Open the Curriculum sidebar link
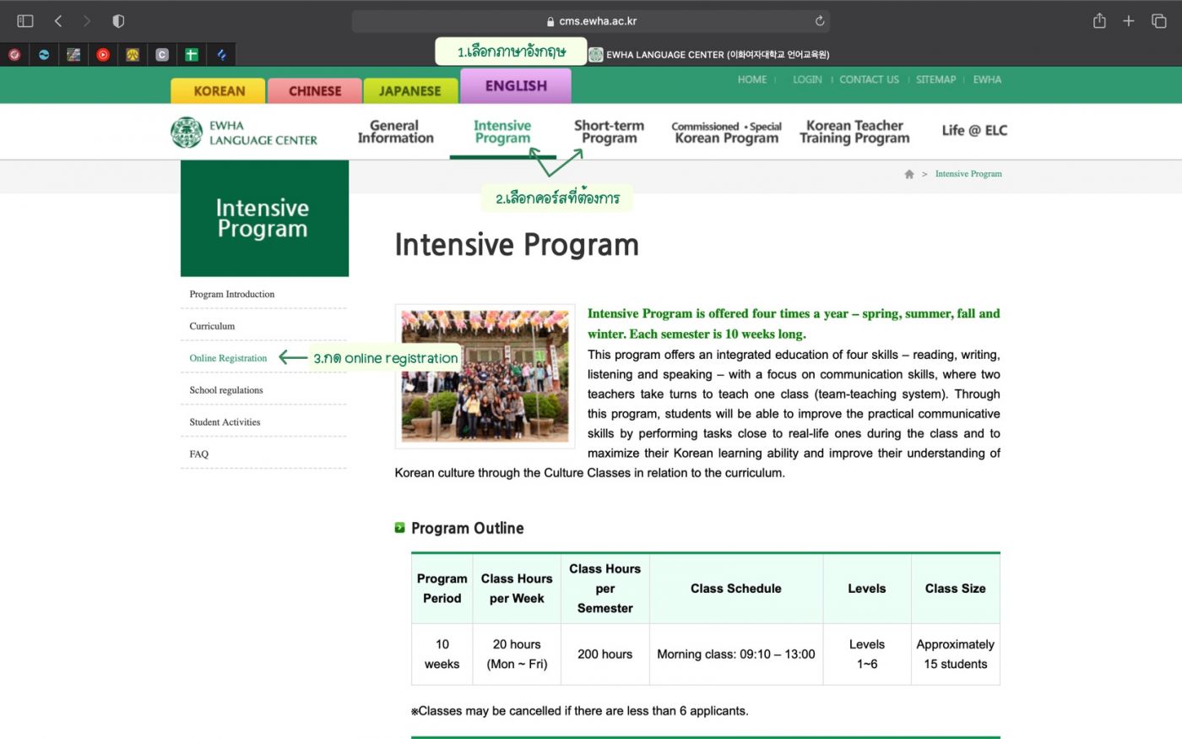 pos(212,326)
